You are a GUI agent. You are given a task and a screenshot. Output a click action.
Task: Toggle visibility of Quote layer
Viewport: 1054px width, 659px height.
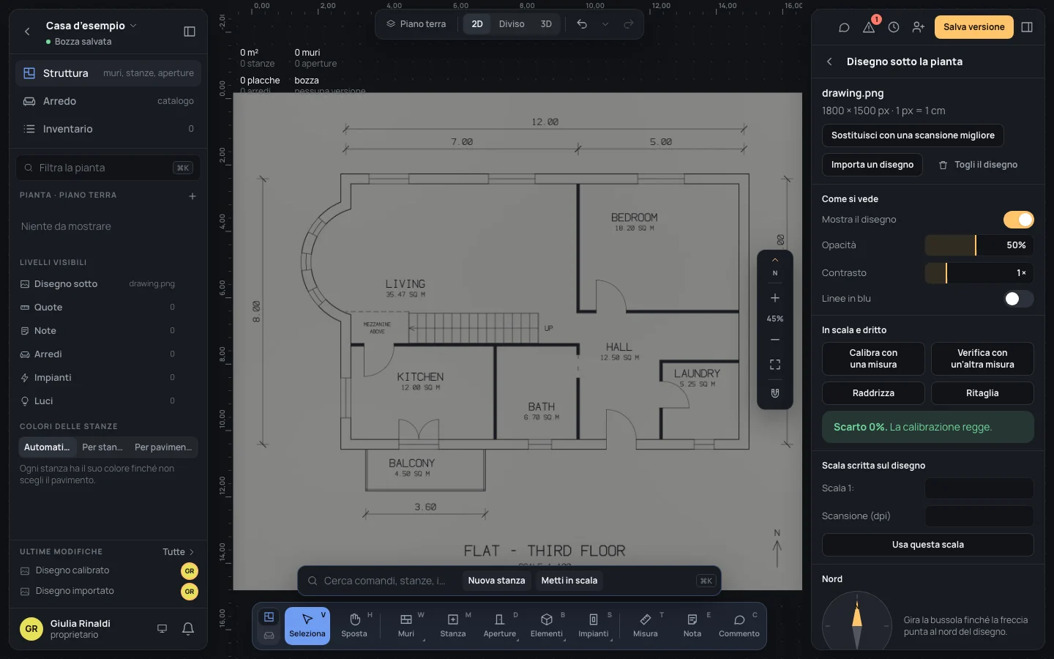tap(25, 308)
